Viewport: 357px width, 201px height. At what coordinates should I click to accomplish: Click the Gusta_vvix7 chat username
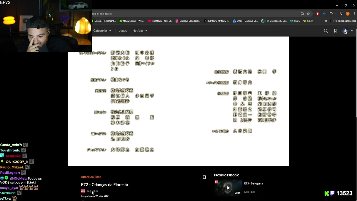click(x=11, y=145)
